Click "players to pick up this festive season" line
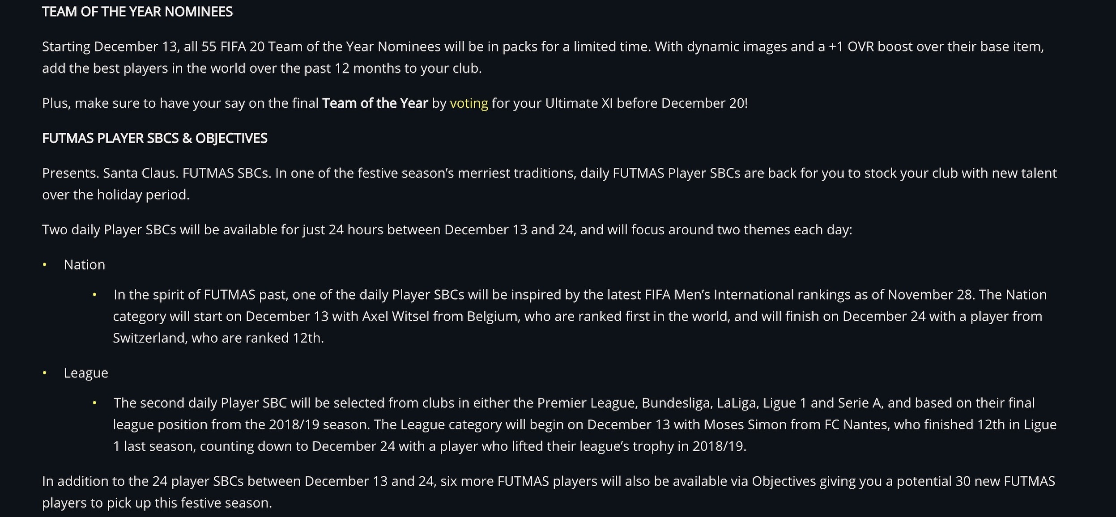1116x517 pixels. coord(157,503)
